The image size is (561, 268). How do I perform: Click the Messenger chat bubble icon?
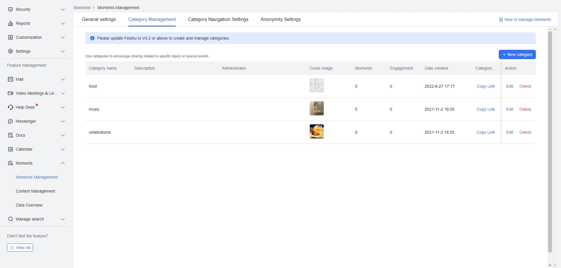tap(11, 121)
